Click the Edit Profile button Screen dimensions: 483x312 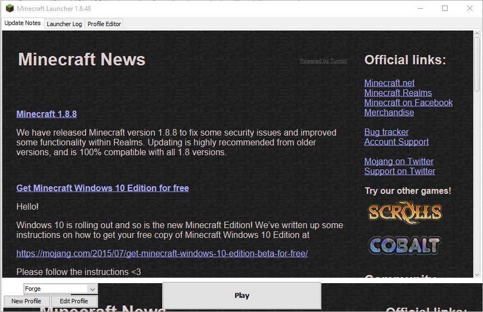(74, 301)
